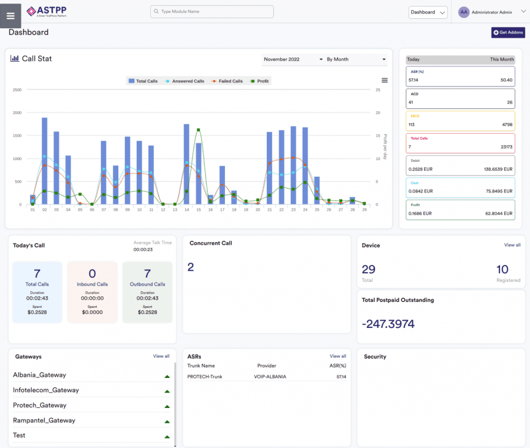Click the green status arrow for Albania_Gateway
Viewport: 530px width, 448px height.
pos(167,374)
